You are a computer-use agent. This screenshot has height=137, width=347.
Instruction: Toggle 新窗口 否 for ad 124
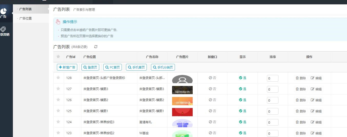[213, 122]
